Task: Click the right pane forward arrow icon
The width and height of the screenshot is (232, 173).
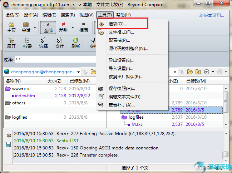Action: click(x=220, y=72)
